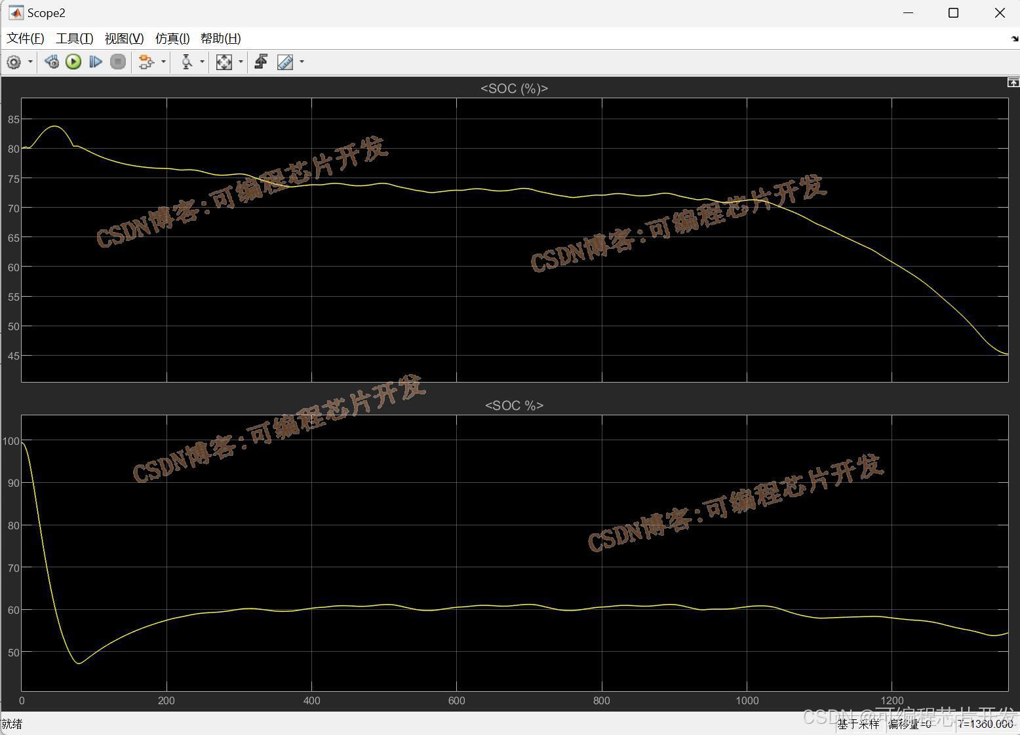Screen dimensions: 1020x735
Task: Open the 文件(F) menu
Action: pyautogui.click(x=26, y=39)
